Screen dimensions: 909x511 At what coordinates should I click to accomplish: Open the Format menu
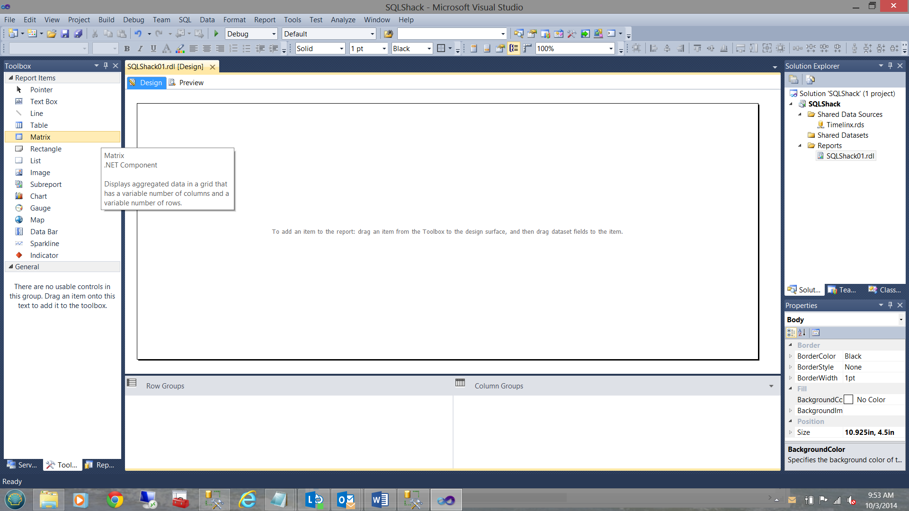[234, 20]
